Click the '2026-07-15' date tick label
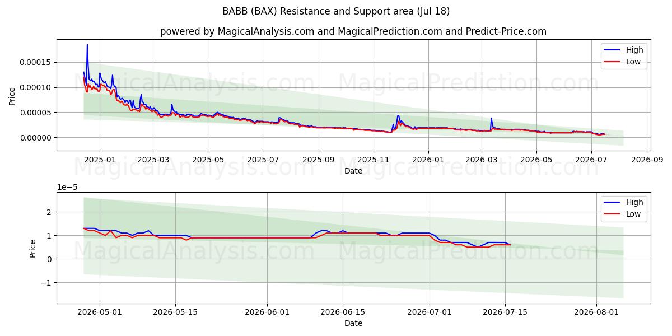The image size is (672, 336). click(505, 312)
